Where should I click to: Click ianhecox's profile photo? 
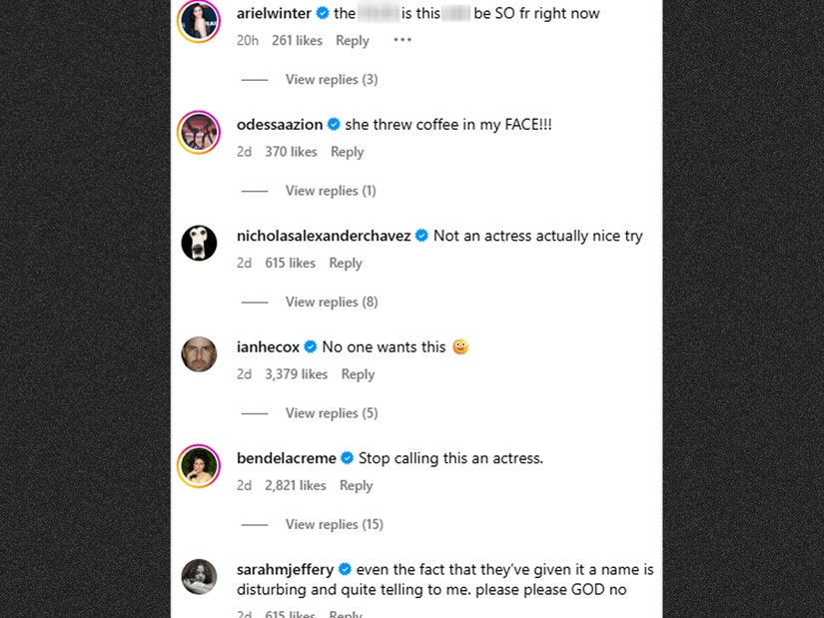pyautogui.click(x=199, y=354)
